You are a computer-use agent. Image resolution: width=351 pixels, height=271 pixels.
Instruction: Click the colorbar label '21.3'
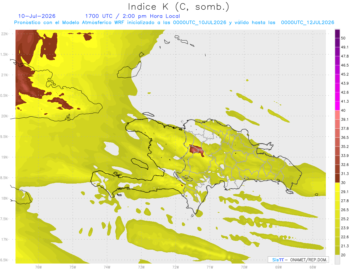(345, 246)
